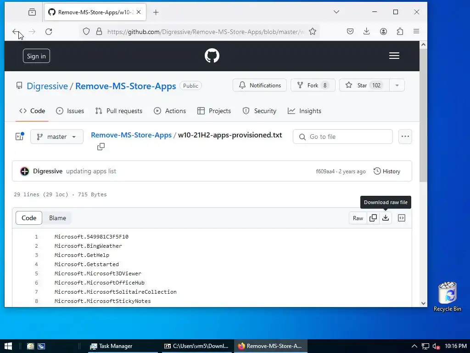470x353 pixels.
Task: Close the Remove-MS-Store-Apps browser tab
Action: click(139, 12)
